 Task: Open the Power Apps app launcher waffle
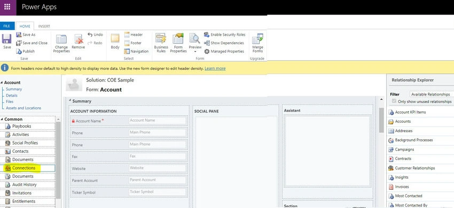coord(7,7)
